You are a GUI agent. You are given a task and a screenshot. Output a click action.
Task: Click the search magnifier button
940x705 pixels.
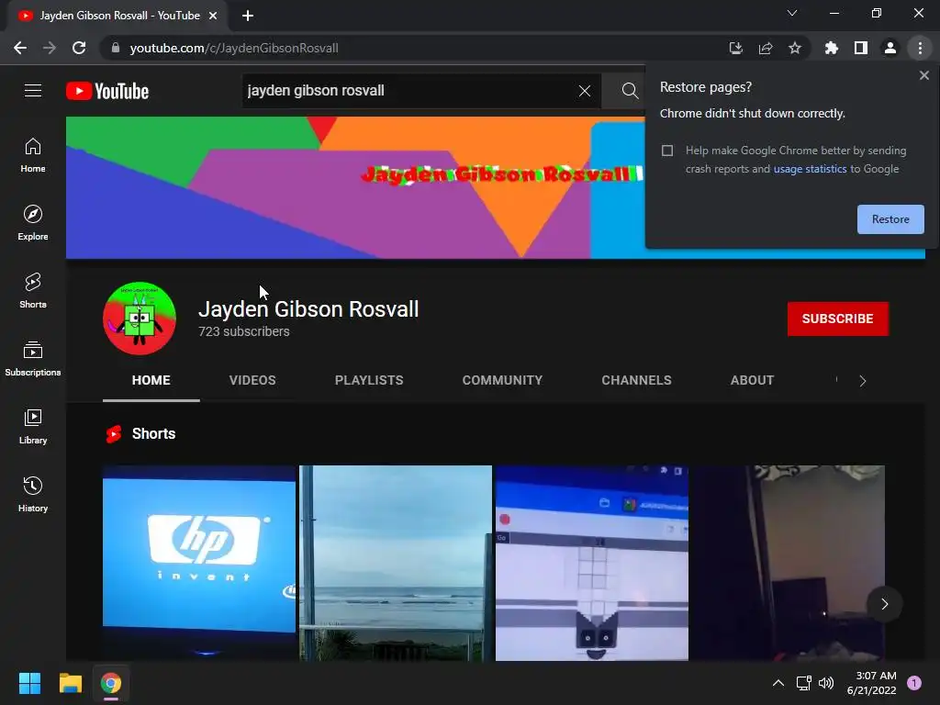click(x=630, y=91)
